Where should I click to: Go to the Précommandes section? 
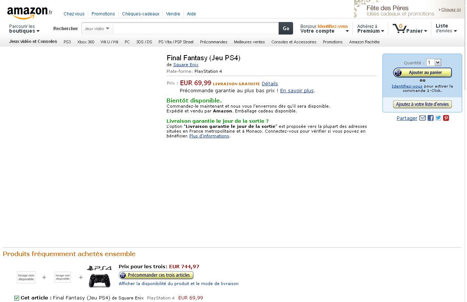[x=214, y=42]
